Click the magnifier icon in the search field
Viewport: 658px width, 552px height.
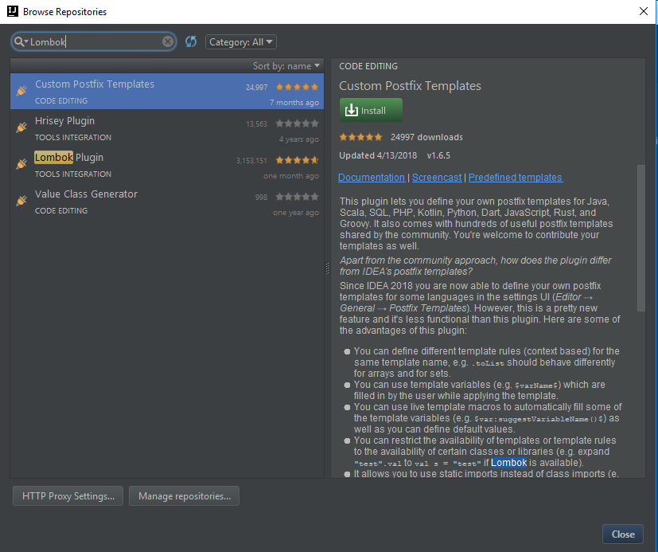(x=18, y=41)
